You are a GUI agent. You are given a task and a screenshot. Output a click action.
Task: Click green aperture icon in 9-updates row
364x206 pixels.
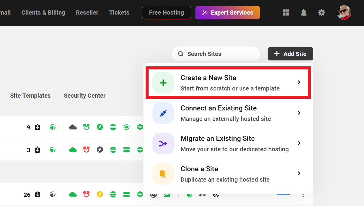(x=127, y=127)
